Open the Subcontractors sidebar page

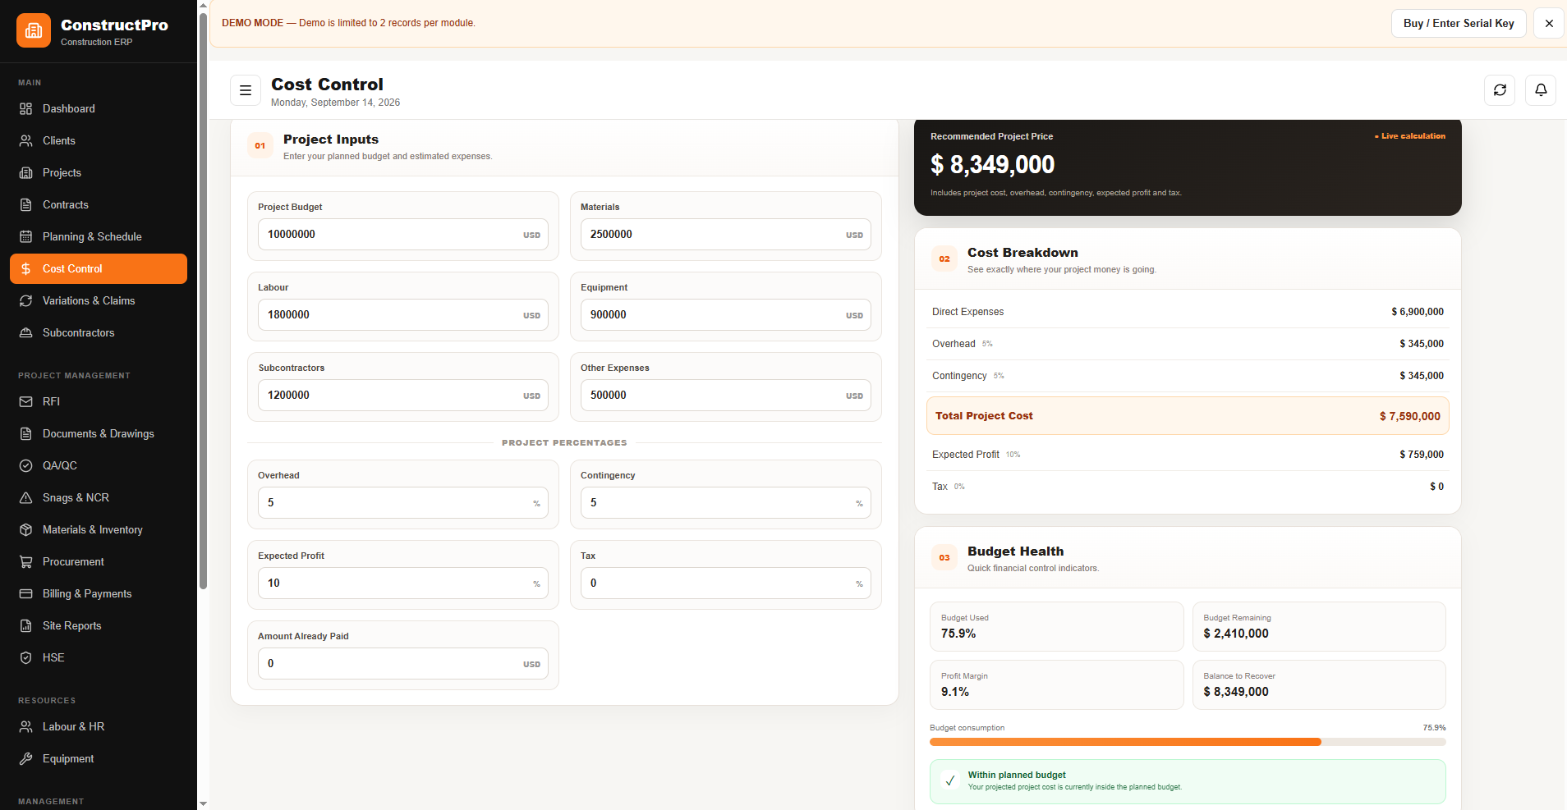point(99,333)
